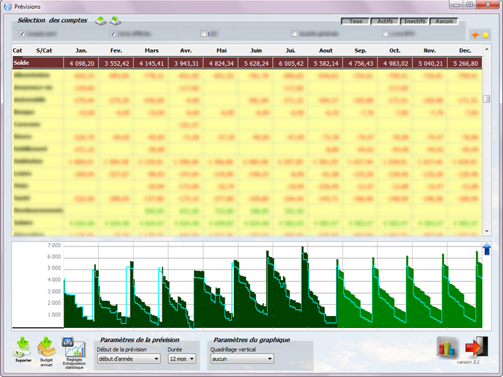
Task: Click the Juin column header
Action: pos(256,50)
